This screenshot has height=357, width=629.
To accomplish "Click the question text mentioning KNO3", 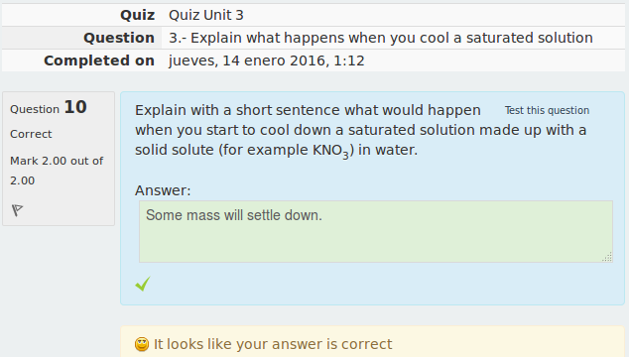I will (x=361, y=130).
